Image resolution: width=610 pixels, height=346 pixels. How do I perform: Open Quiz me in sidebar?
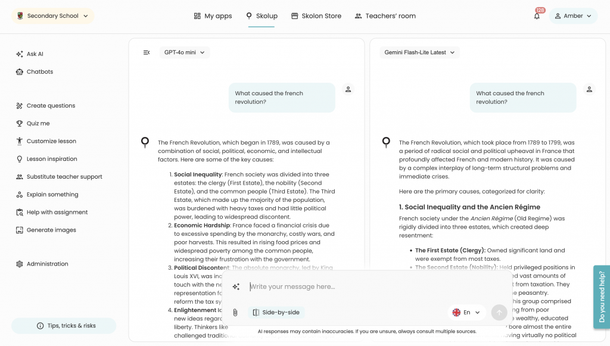[x=38, y=123]
